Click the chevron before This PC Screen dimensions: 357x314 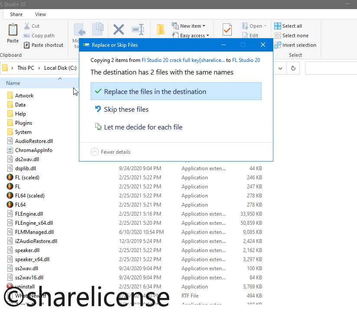(x=12, y=68)
